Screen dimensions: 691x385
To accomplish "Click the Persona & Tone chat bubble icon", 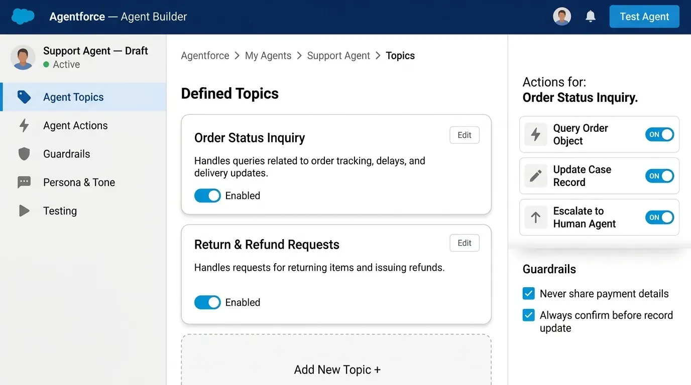I will tap(24, 182).
